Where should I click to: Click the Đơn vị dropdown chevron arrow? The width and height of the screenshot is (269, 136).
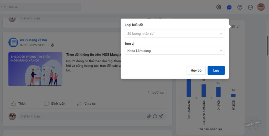pos(221,51)
